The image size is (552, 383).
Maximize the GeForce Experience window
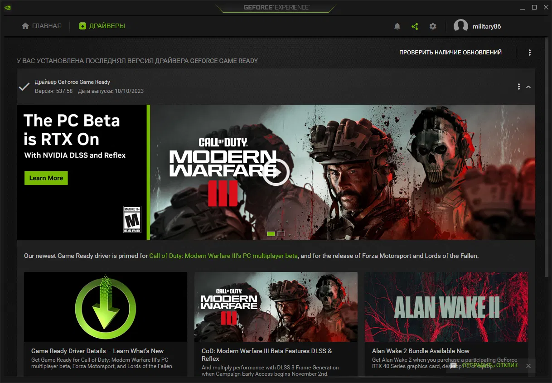(534, 7)
